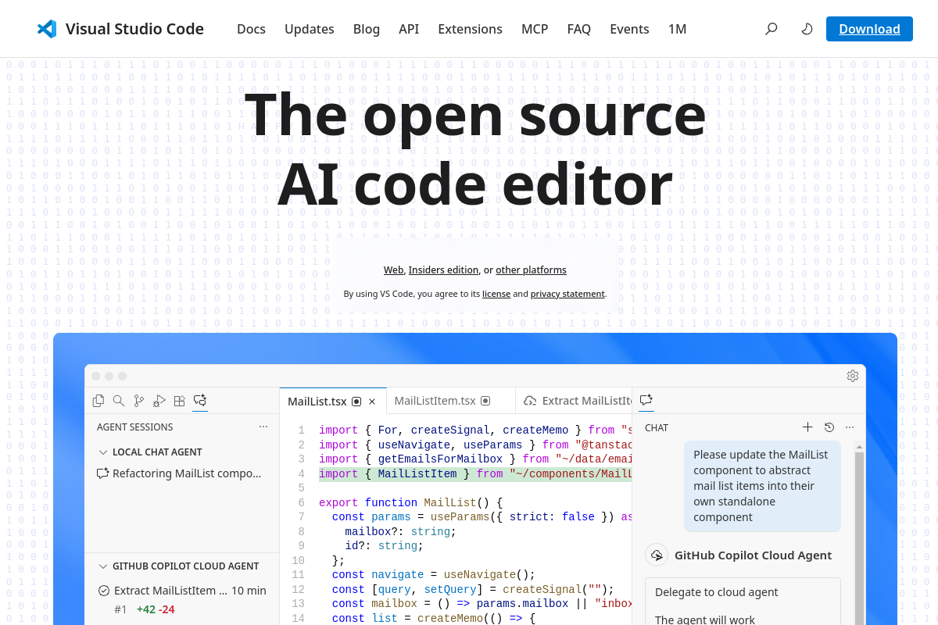Image resolution: width=938 pixels, height=625 pixels.
Task: Toggle dark mode with the moon icon
Action: [806, 28]
